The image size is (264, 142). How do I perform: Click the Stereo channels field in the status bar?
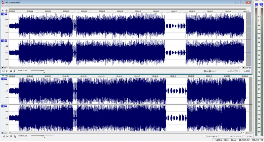[233, 140]
